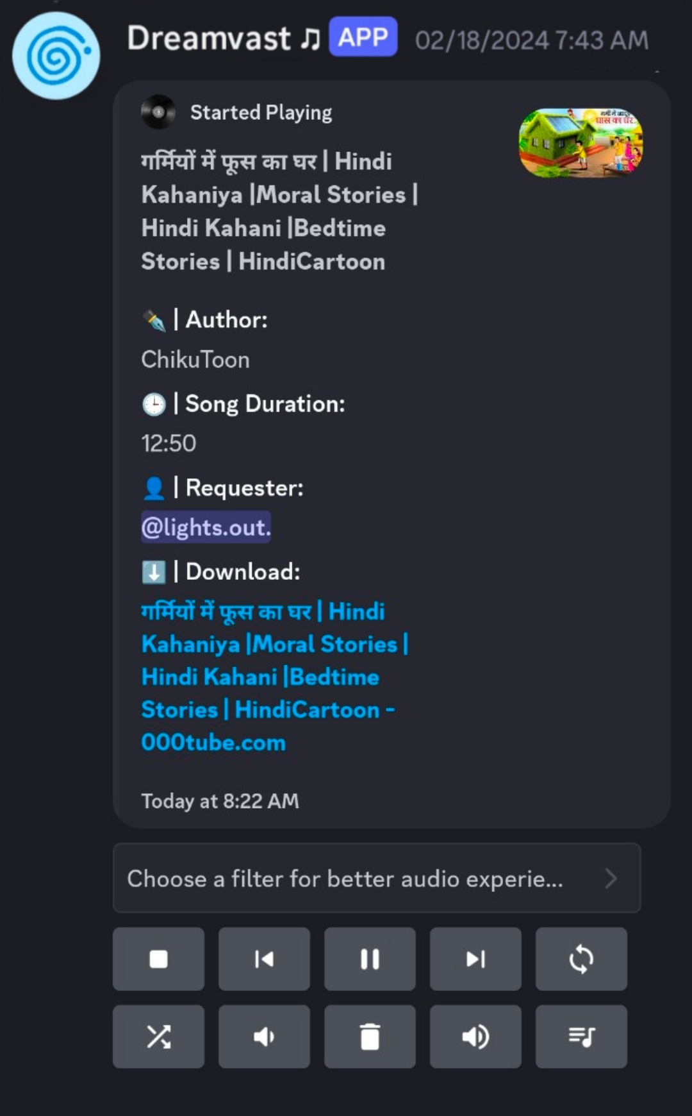
Task: Stop playback with the stop button
Action: tap(158, 959)
